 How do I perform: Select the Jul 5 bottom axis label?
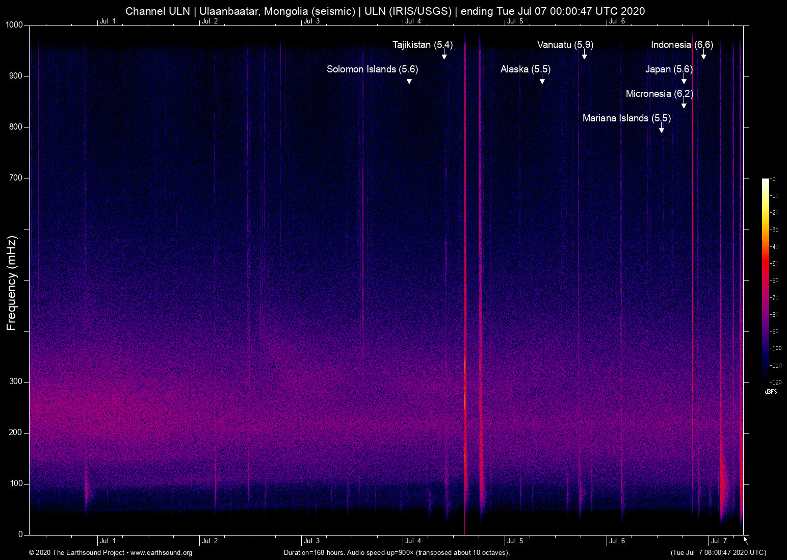[515, 541]
